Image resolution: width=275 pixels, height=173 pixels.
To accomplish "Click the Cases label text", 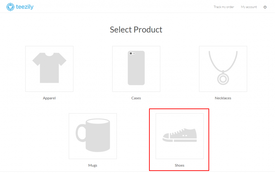I will click(x=136, y=98).
